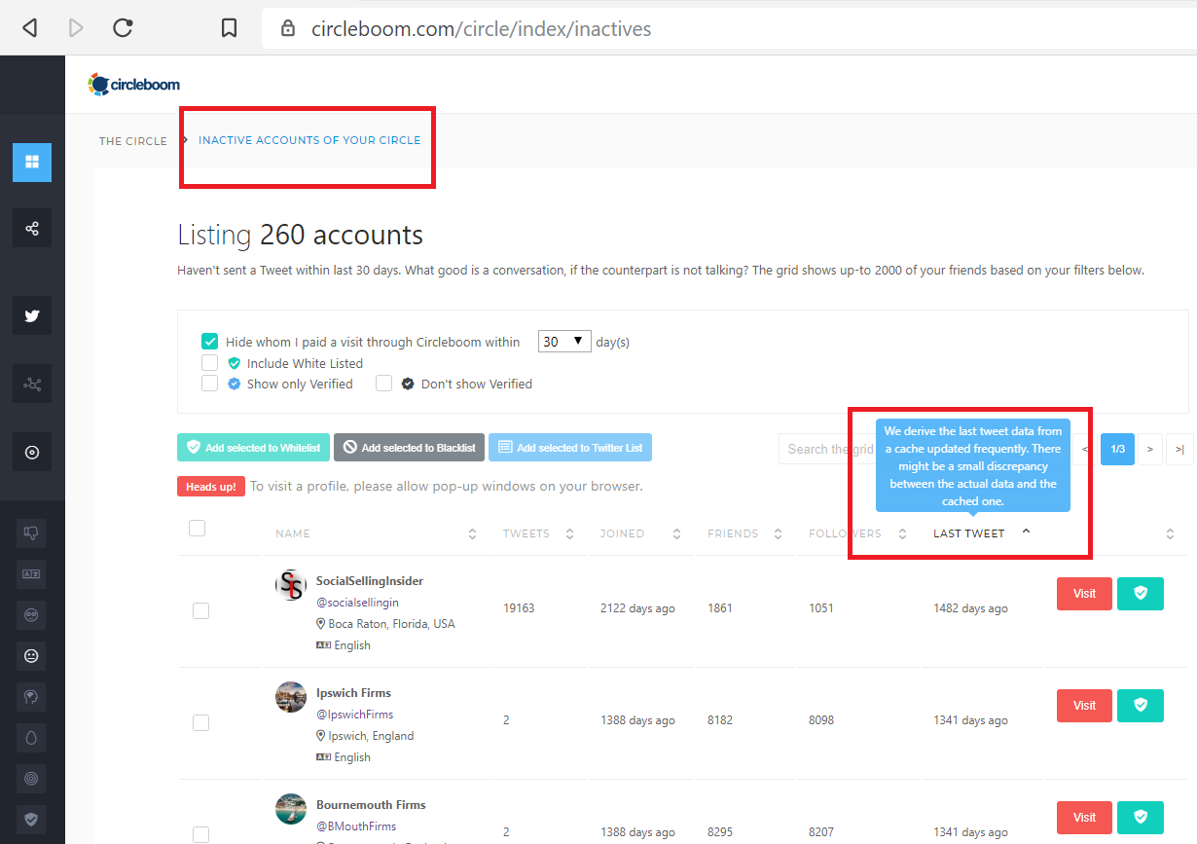Enable Show only Verified checkbox

(209, 384)
